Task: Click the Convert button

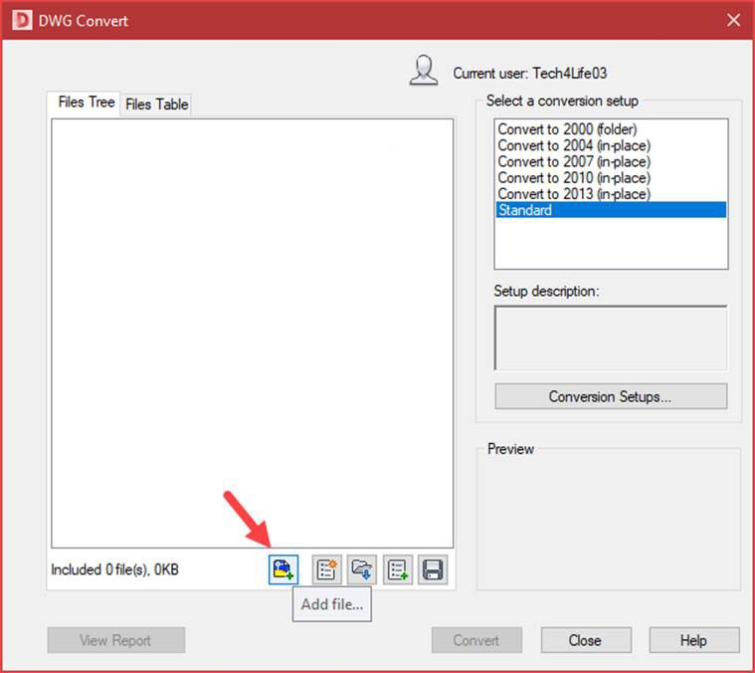Action: 476,640
